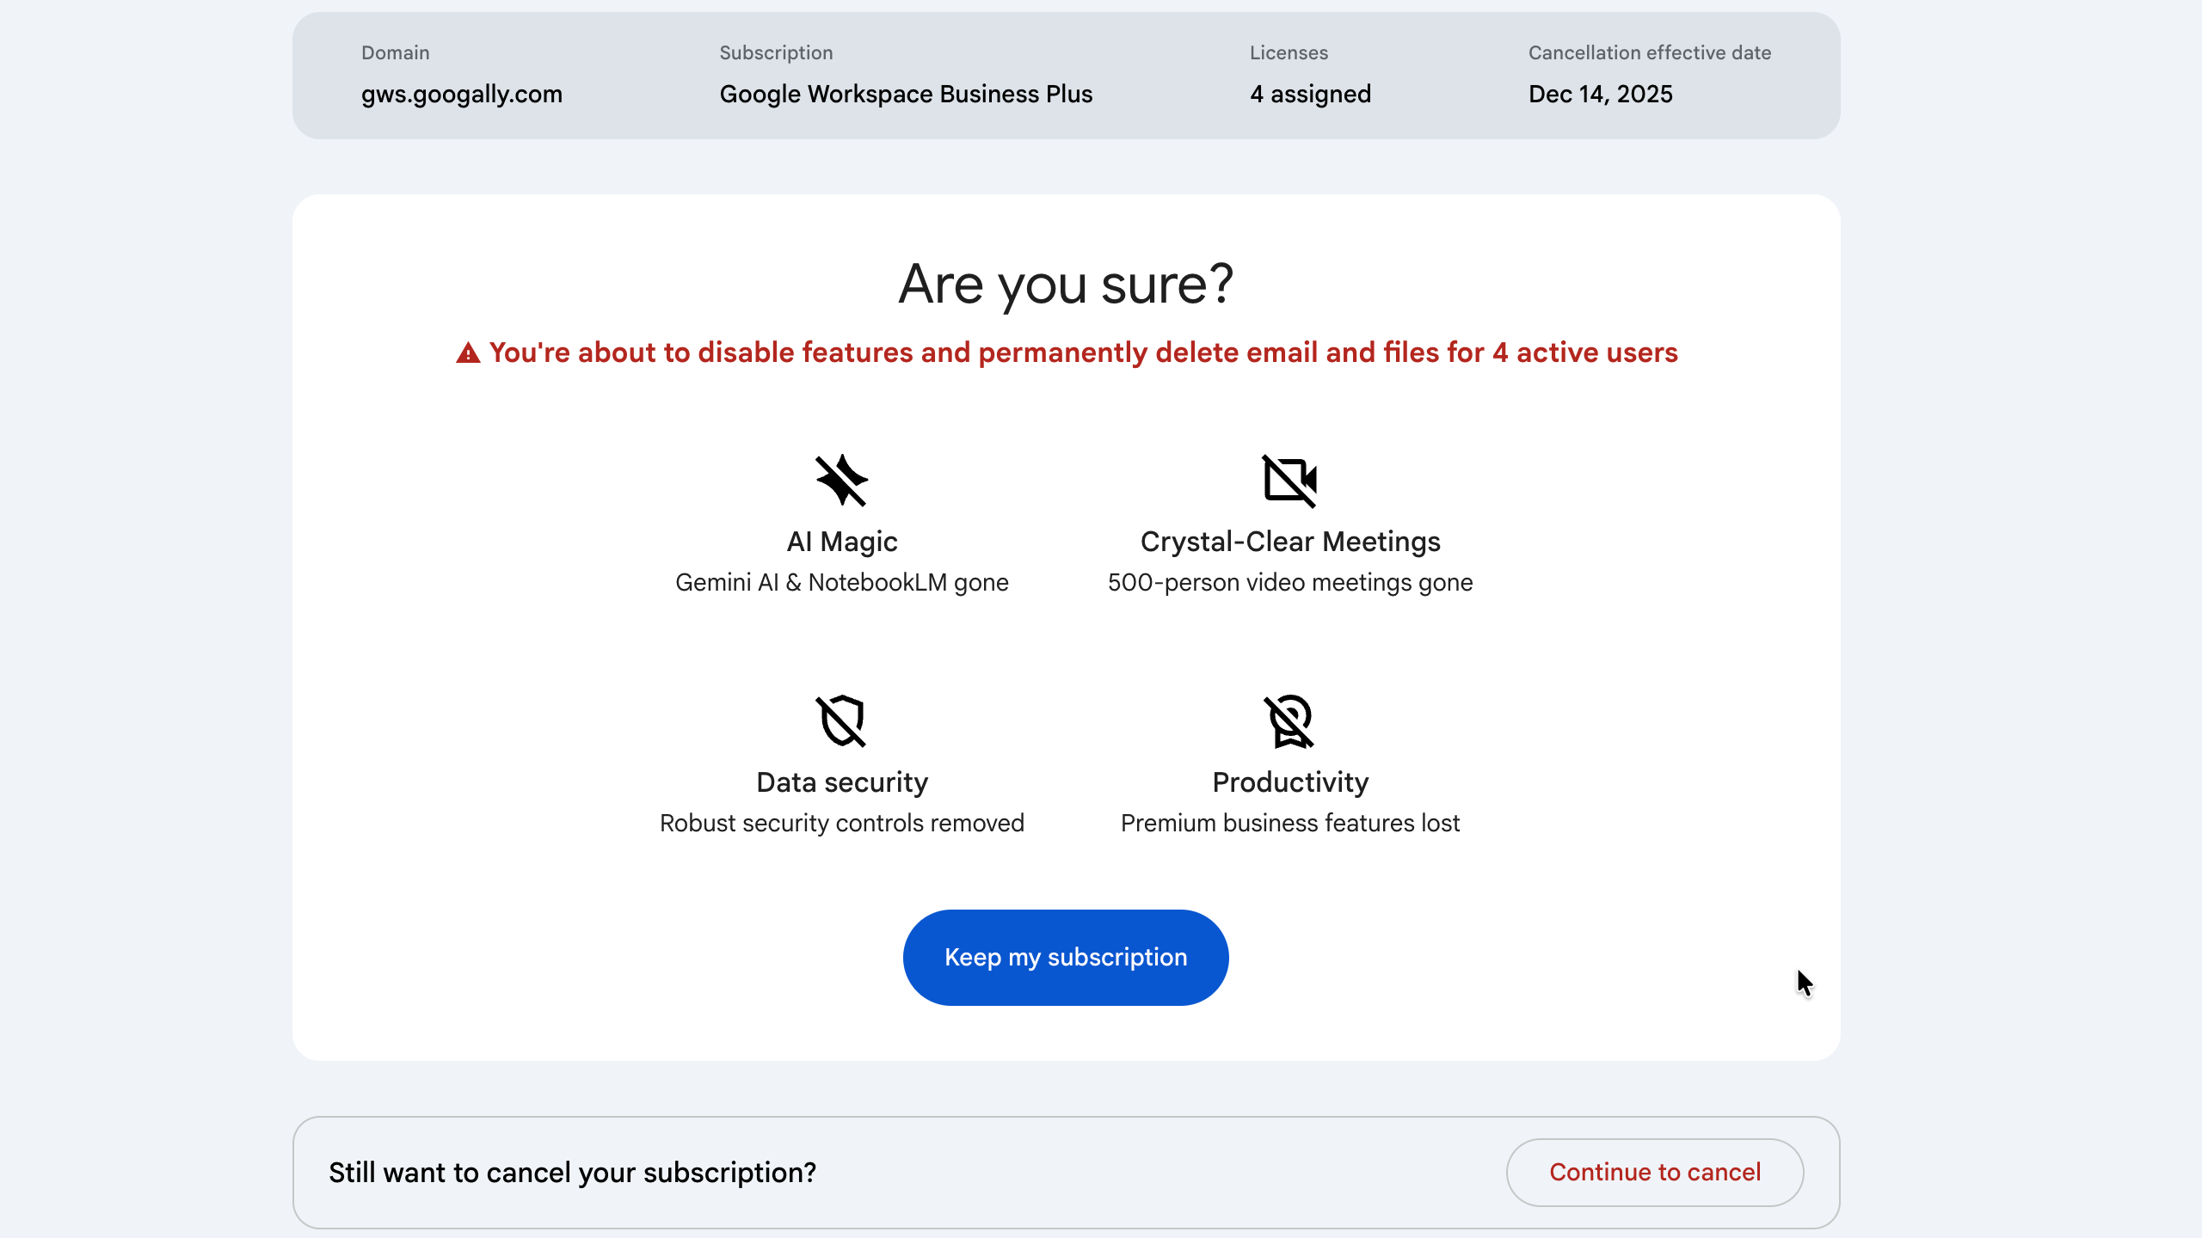The image size is (2202, 1238).
Task: Click the red permanent deletion warning text
Action: [1083, 352]
